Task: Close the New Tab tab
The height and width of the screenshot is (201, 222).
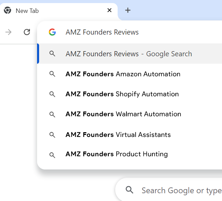Action: 109,11
